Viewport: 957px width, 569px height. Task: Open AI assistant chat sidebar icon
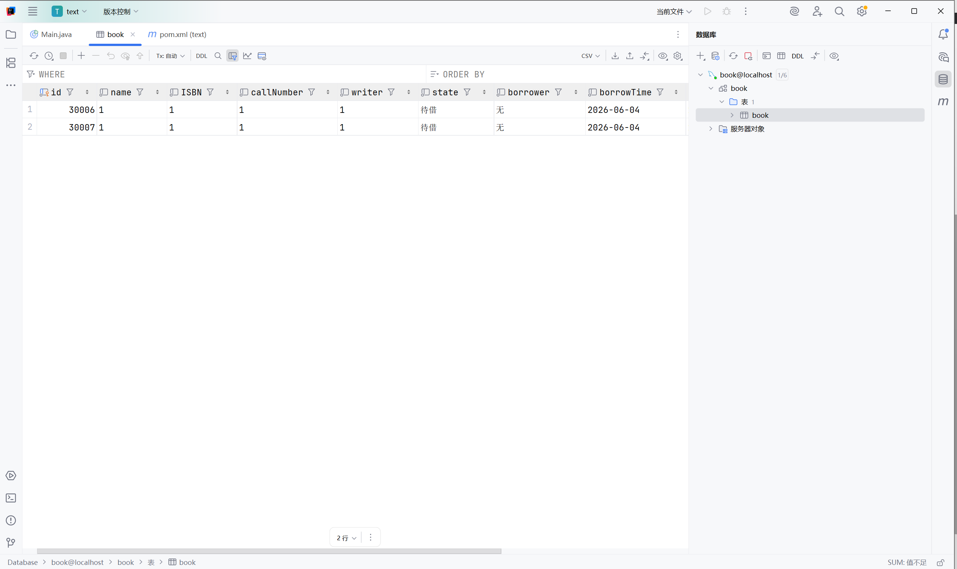pos(943,57)
